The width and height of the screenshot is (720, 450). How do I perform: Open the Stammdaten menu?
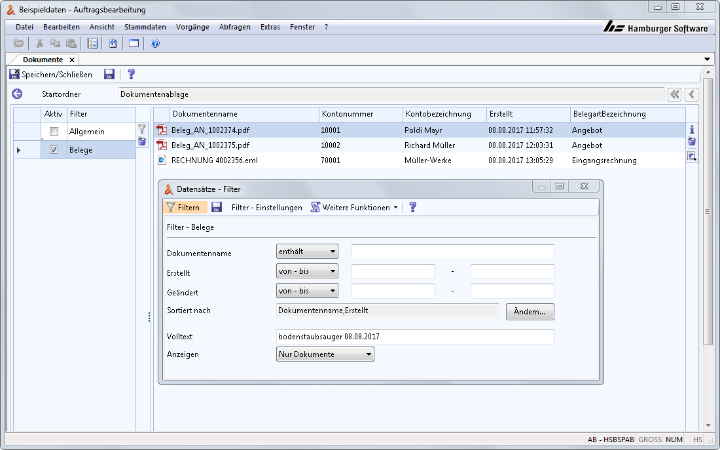(x=145, y=27)
